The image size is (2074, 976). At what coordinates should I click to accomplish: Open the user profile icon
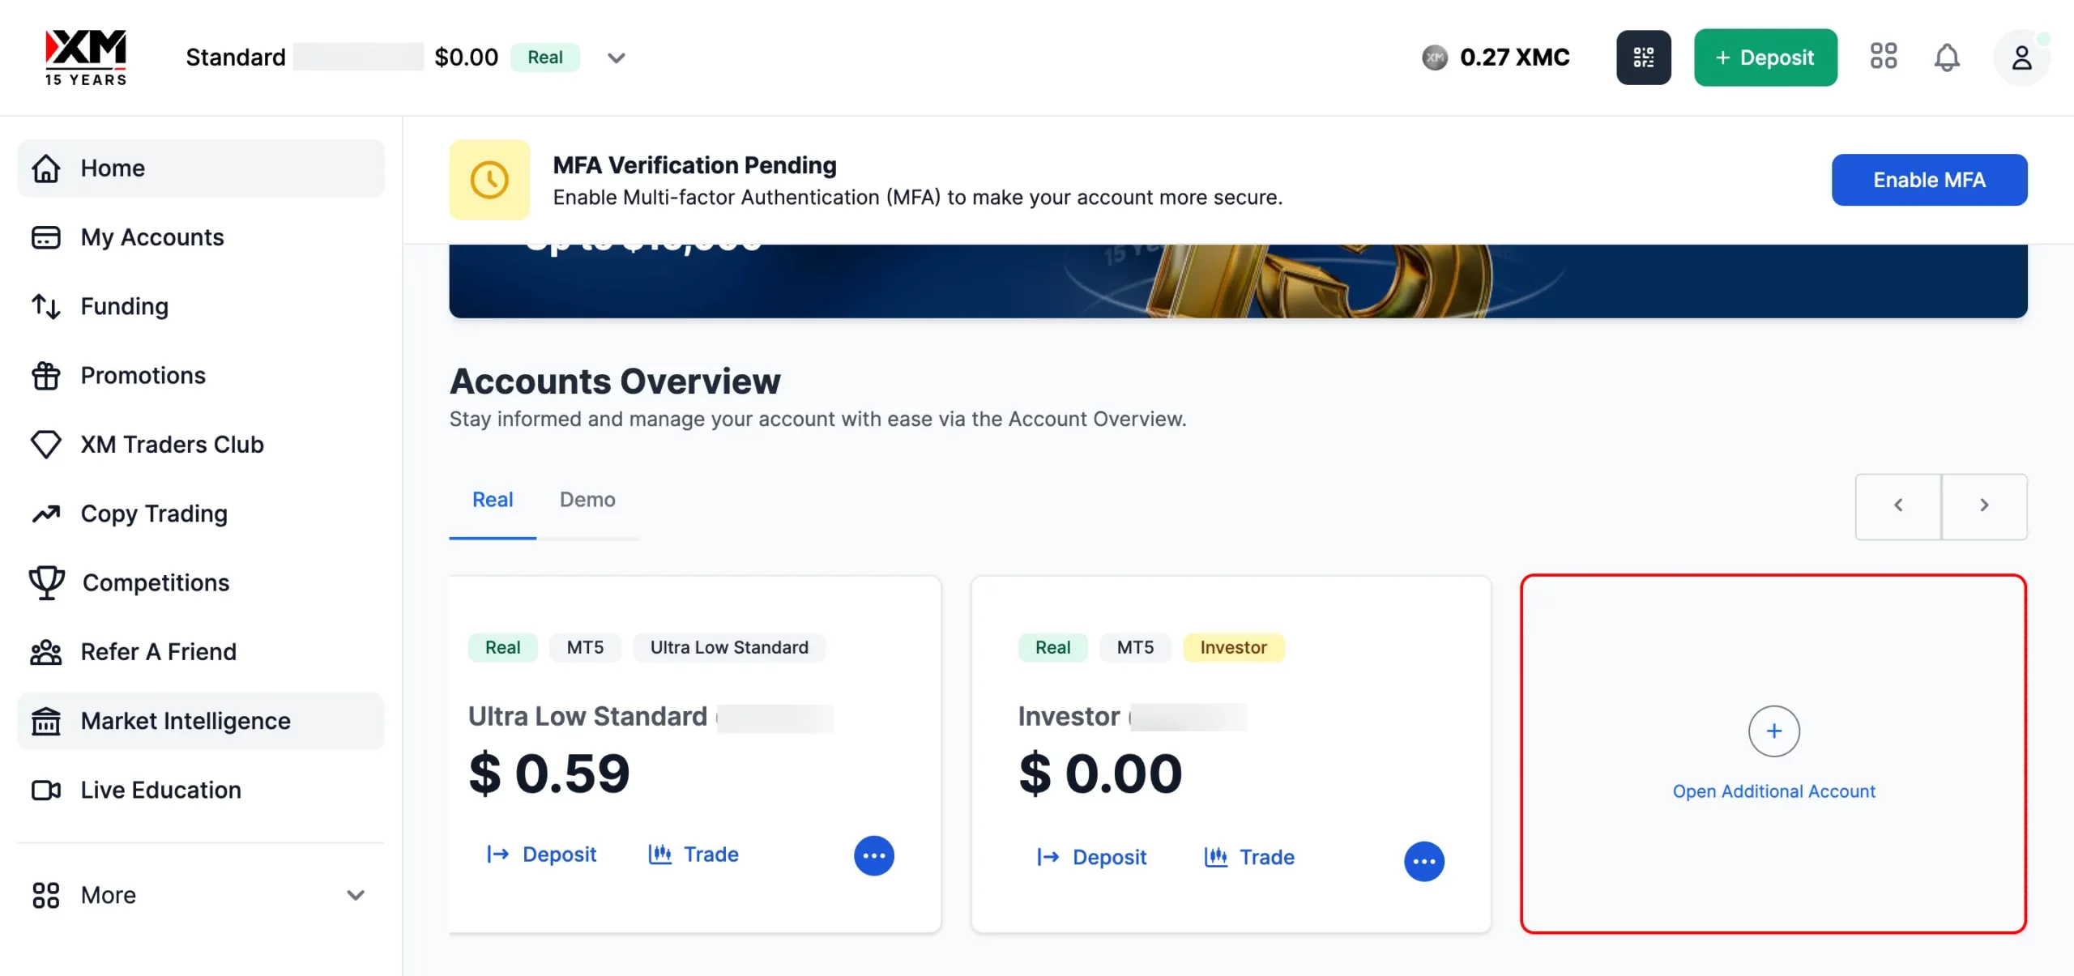pos(2021,58)
